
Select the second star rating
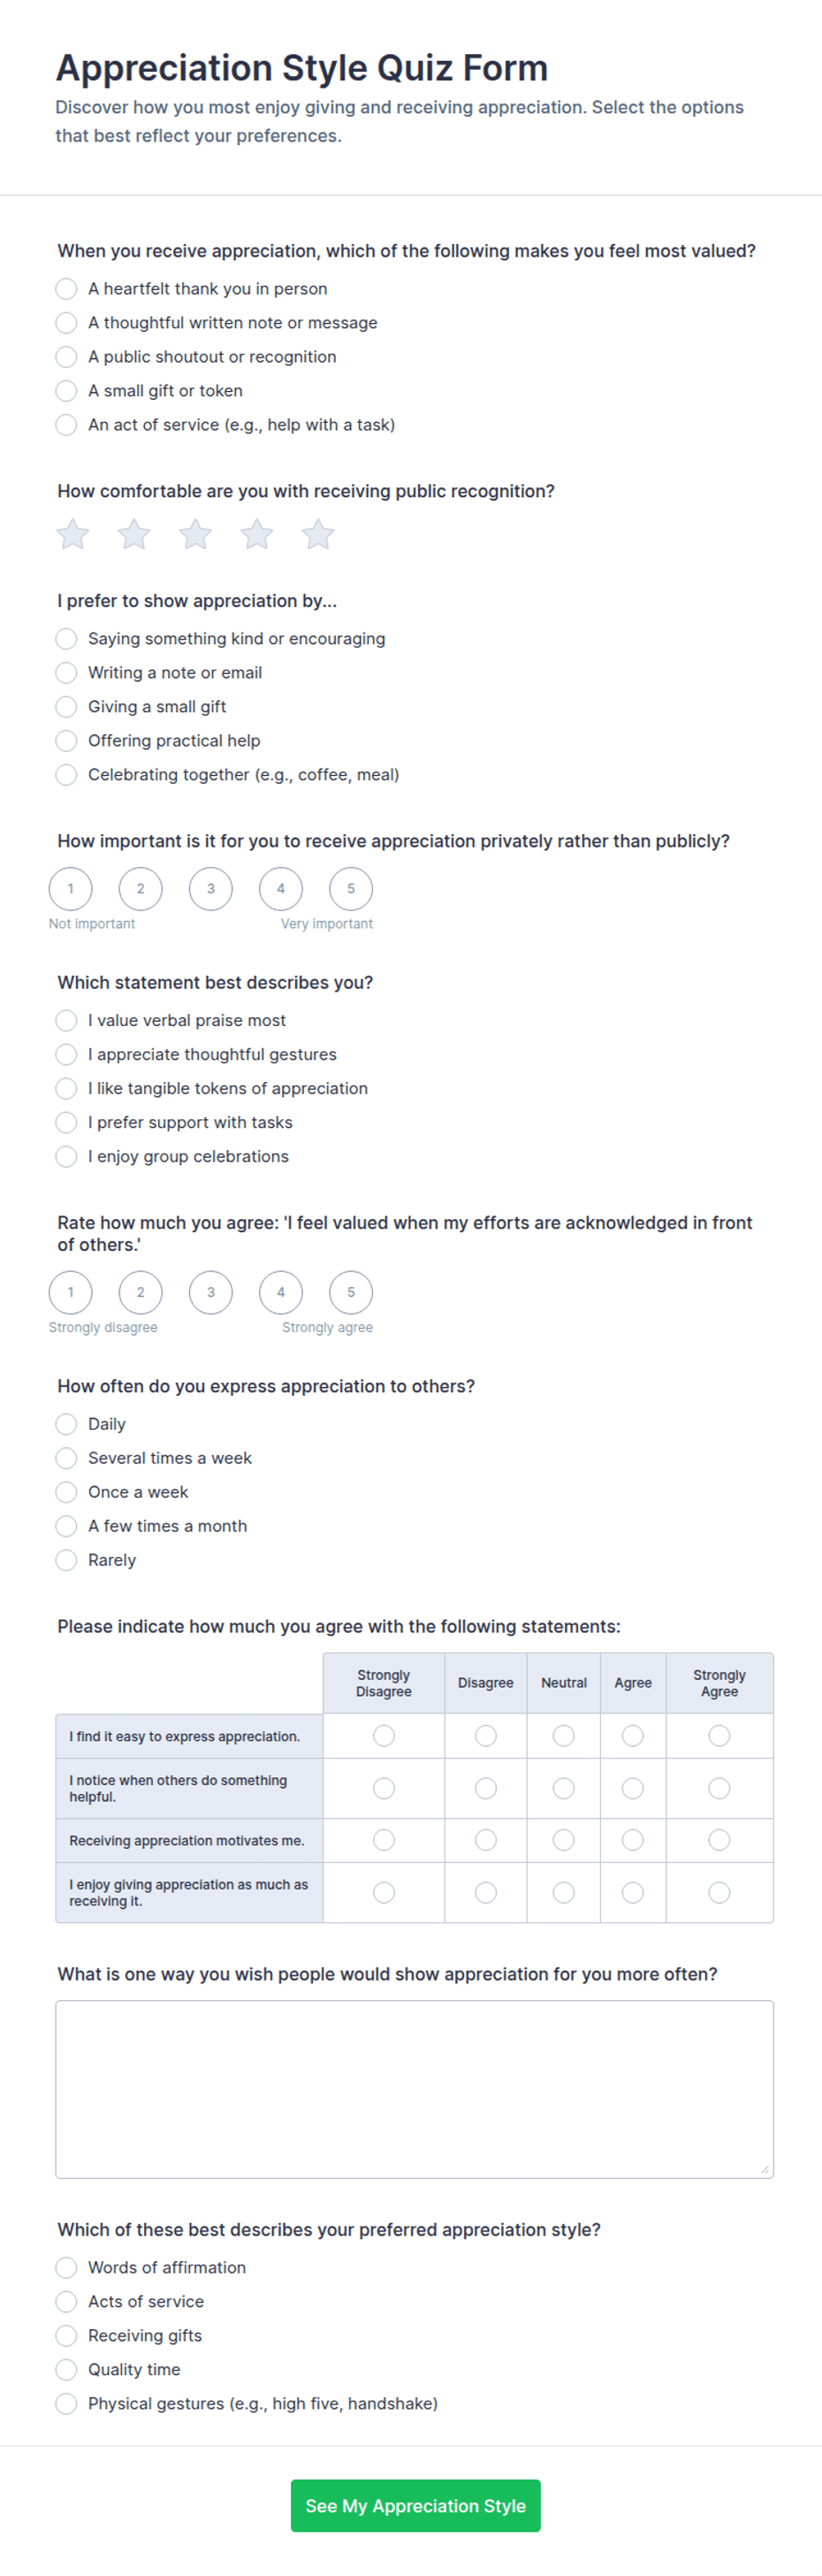coord(133,534)
